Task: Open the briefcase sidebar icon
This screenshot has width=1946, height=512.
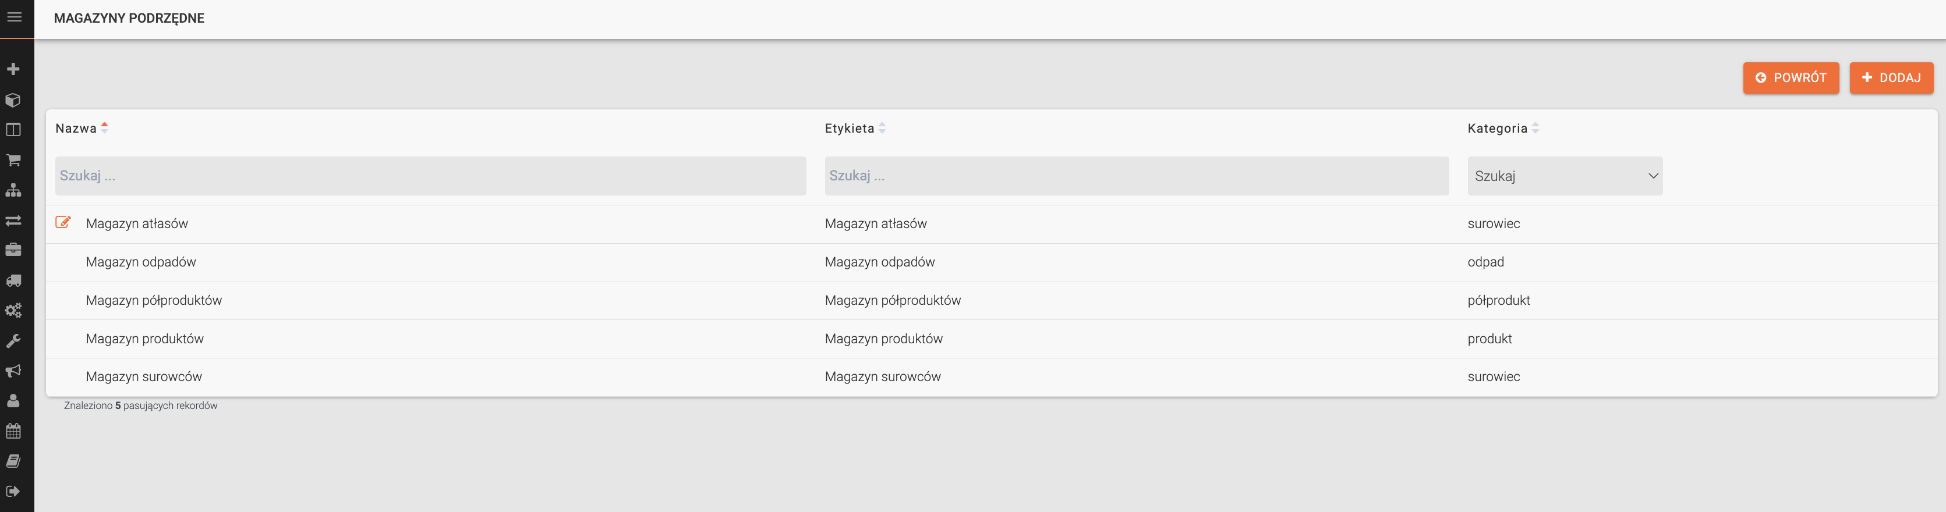Action: 13,250
